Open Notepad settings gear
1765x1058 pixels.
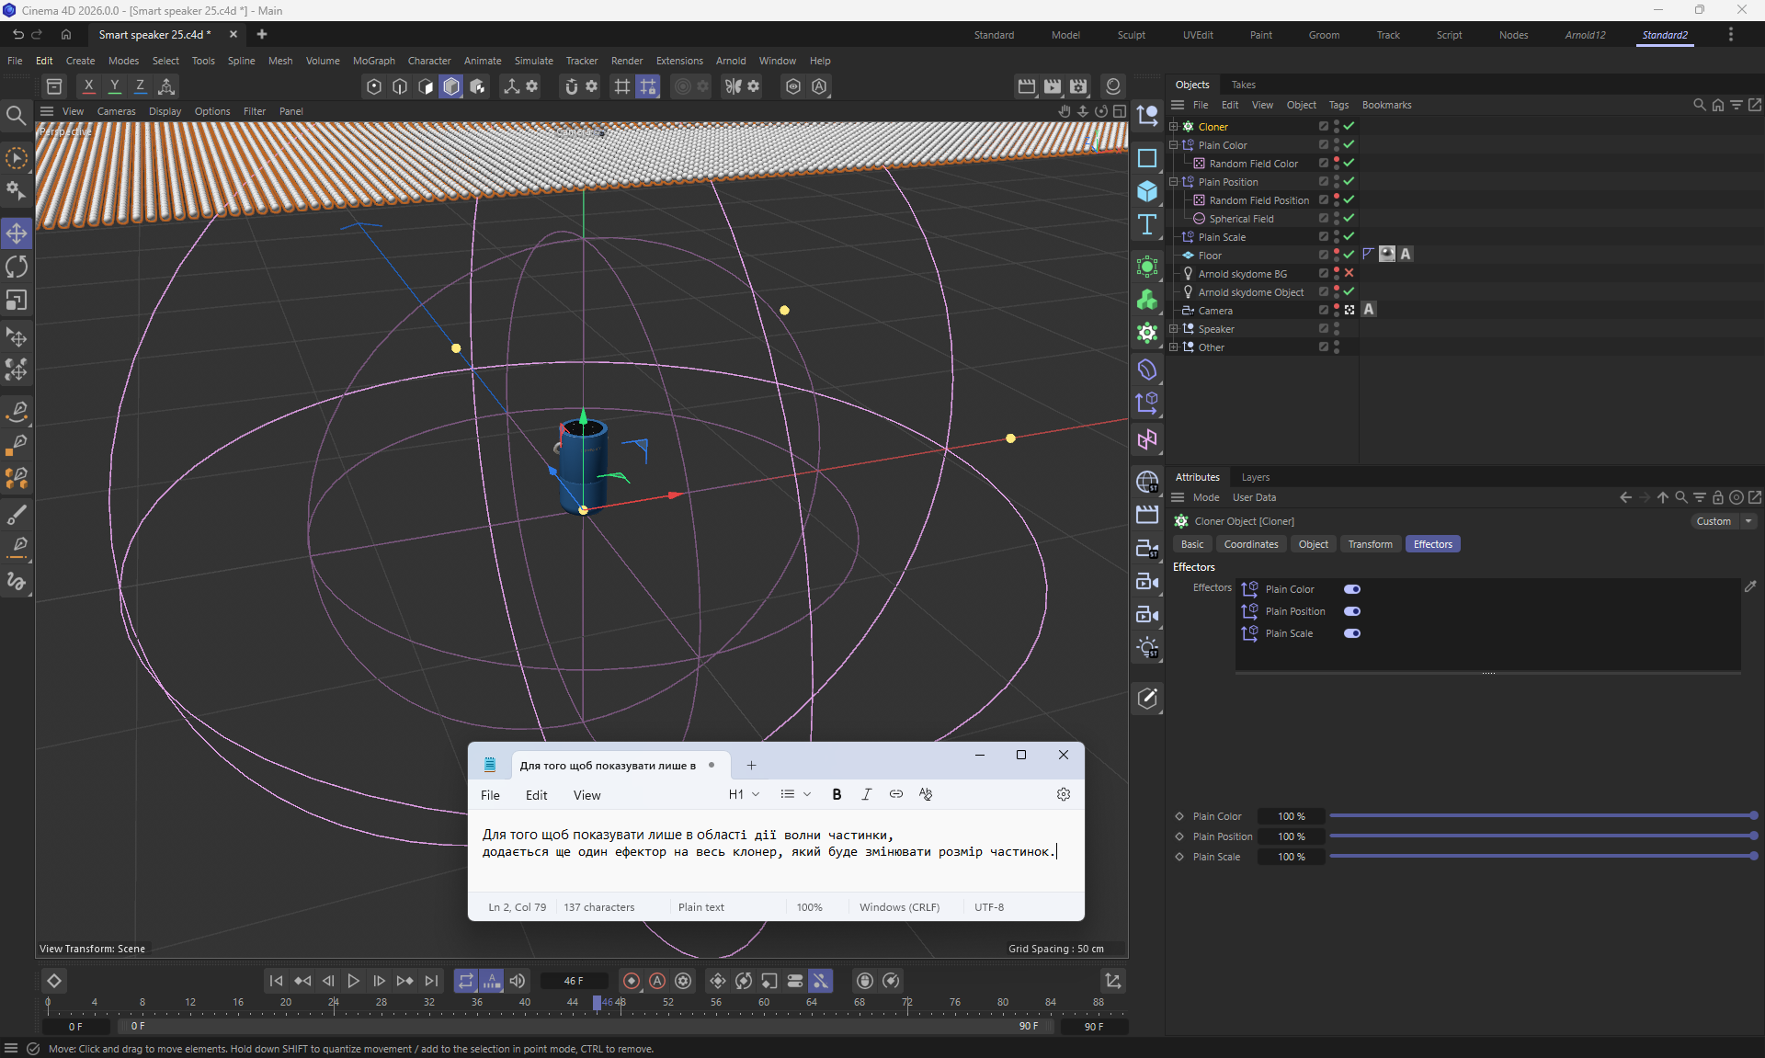point(1064,794)
